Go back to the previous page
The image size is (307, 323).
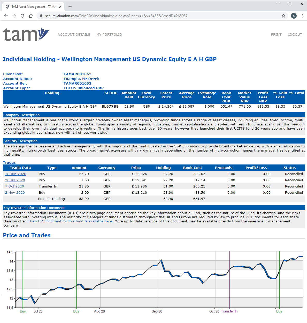[6, 16]
